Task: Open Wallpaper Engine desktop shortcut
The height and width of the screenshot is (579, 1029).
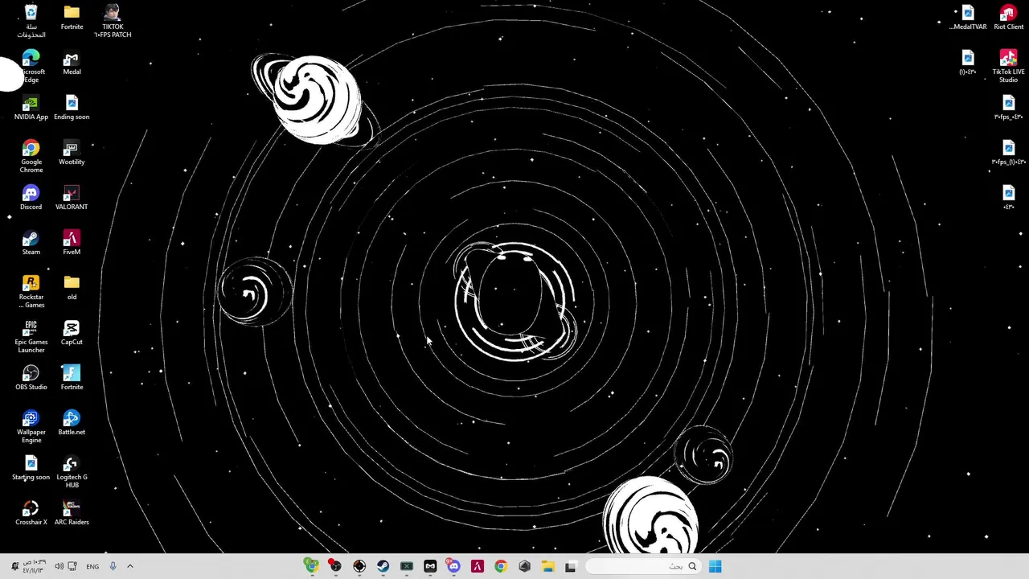Action: (31, 426)
